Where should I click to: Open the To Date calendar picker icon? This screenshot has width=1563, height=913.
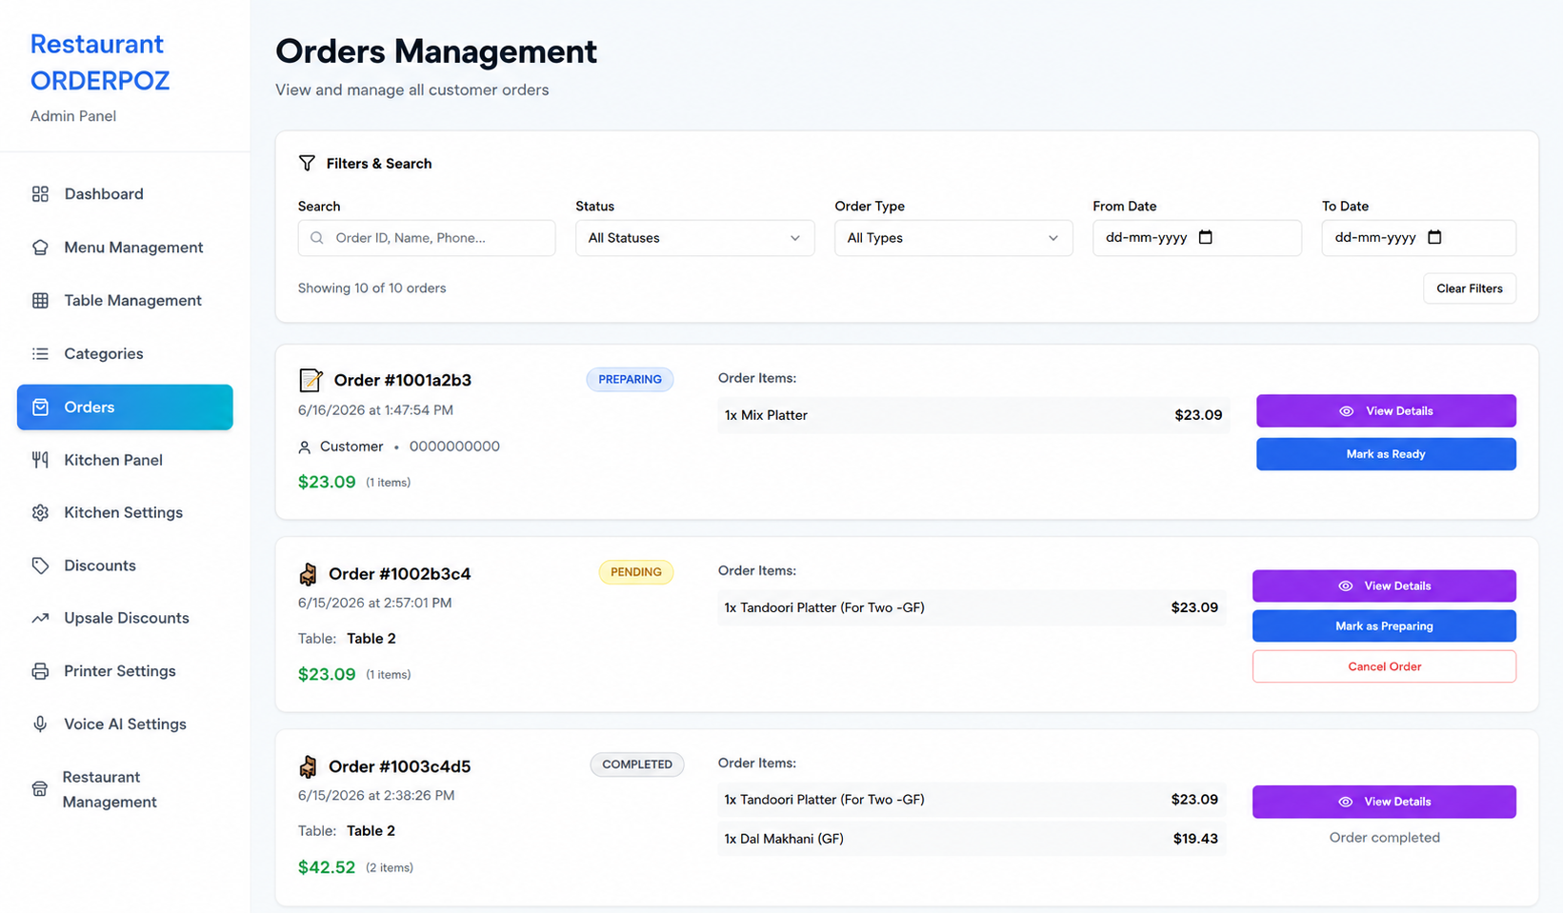tap(1435, 237)
